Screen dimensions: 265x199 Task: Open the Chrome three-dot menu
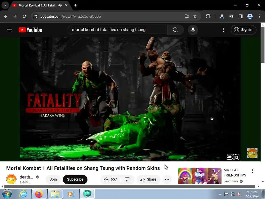tap(259, 16)
